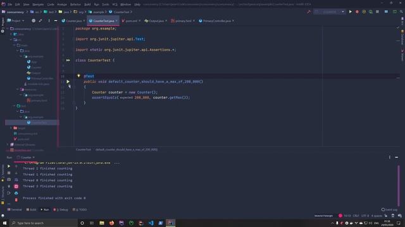This screenshot has width=405, height=227.
Task: Run CounterTest class via gutter double-arrow
Action: point(68,60)
